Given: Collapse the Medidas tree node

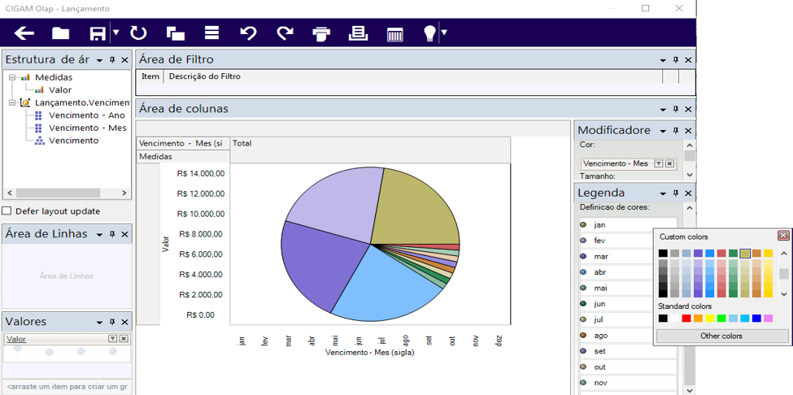Looking at the screenshot, I should 12,77.
